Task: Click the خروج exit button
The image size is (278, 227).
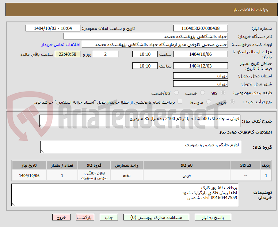Action: pyautogui.click(x=61, y=217)
